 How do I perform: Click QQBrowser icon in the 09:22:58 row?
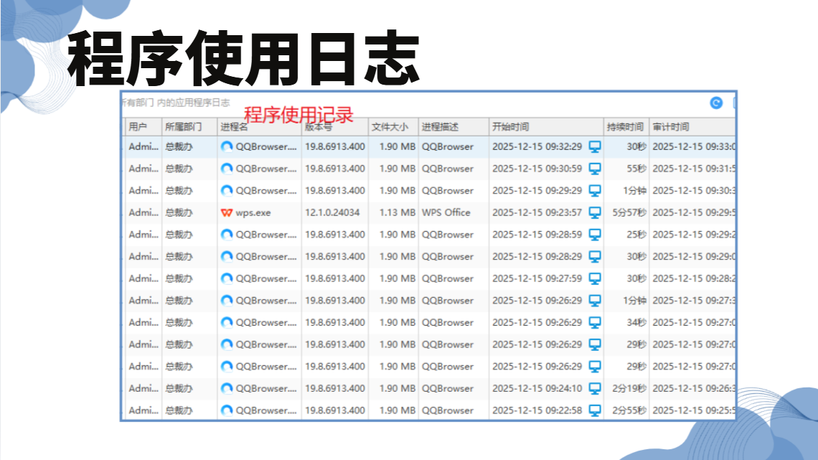(x=227, y=410)
